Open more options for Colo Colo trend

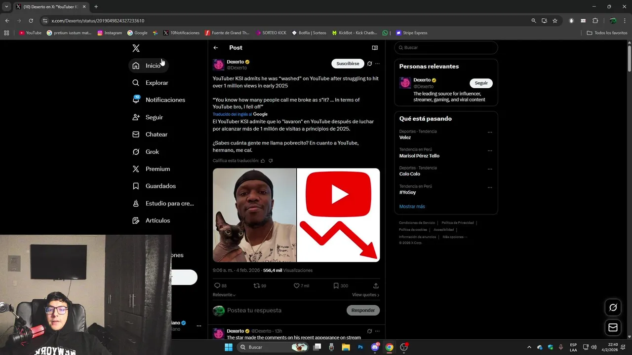tap(490, 169)
